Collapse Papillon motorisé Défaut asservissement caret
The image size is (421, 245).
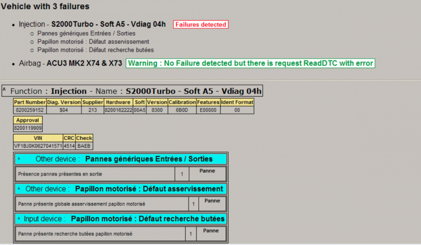click(19, 189)
